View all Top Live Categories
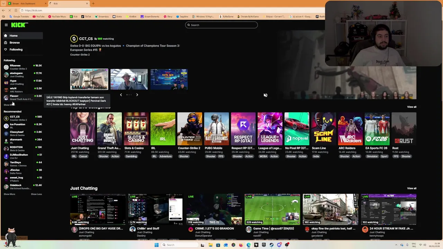The width and height of the screenshot is (443, 249). click(x=412, y=107)
